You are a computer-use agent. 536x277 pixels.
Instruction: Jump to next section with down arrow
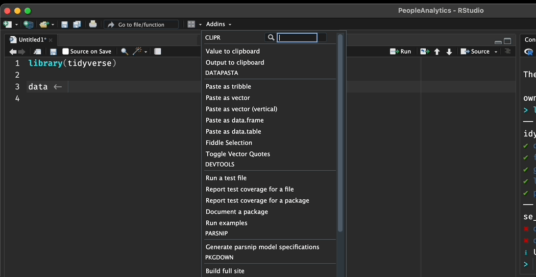(449, 52)
